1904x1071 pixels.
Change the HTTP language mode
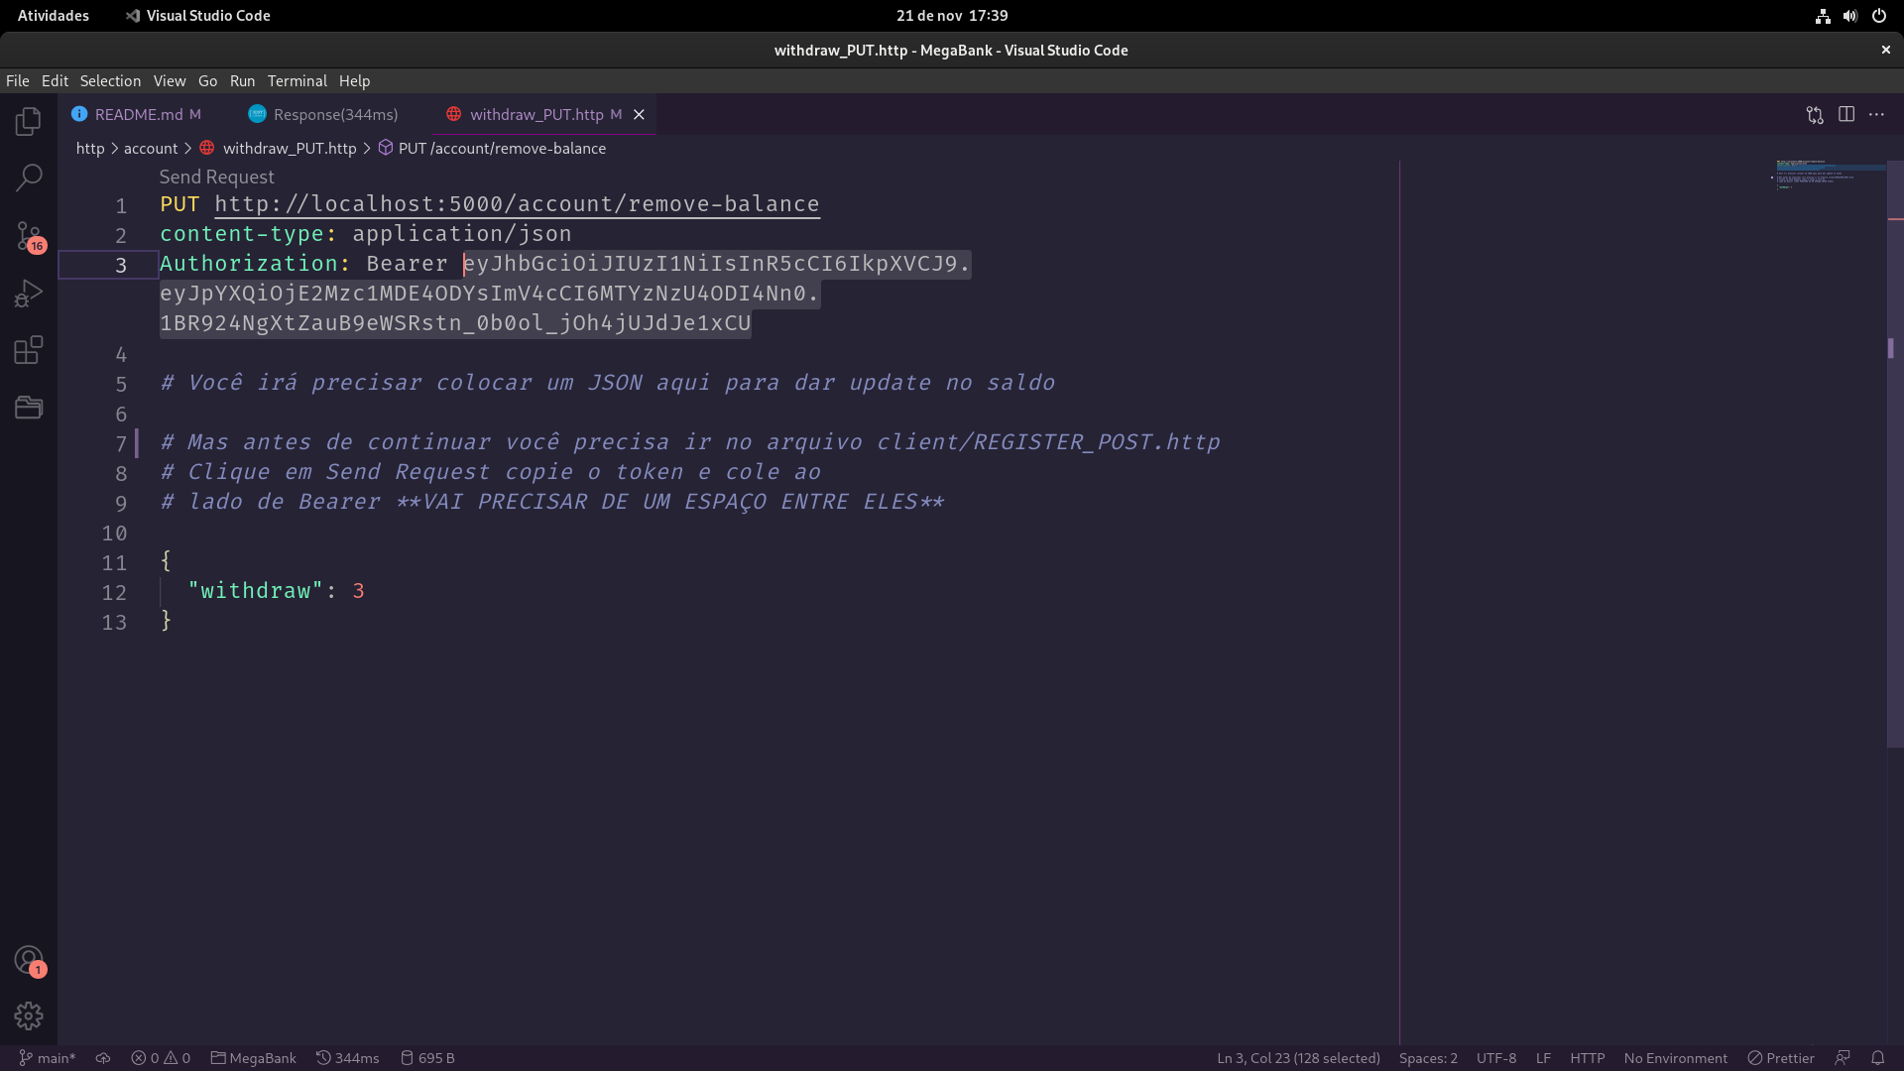(1587, 1058)
